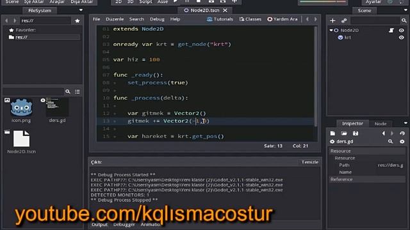410x230 pixels.
Task: Select res:// folder in tree
Action: click(x=44, y=37)
